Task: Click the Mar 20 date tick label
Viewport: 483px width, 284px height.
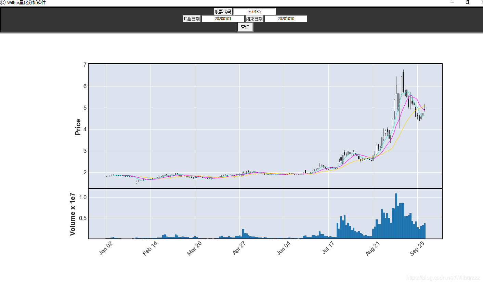Action: pyautogui.click(x=194, y=248)
